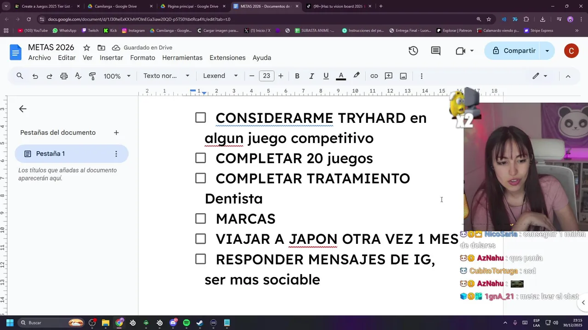Run spelling and grammar check
This screenshot has height=330, width=588.
78,76
